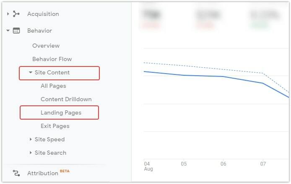The height and width of the screenshot is (184, 291).
Task: Collapse the Behavior section arrow
Action: (x=8, y=31)
